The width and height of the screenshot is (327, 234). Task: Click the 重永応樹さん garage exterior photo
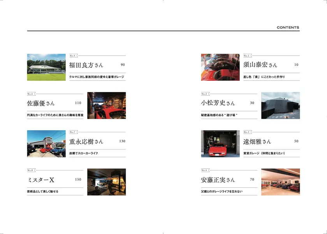(46, 144)
